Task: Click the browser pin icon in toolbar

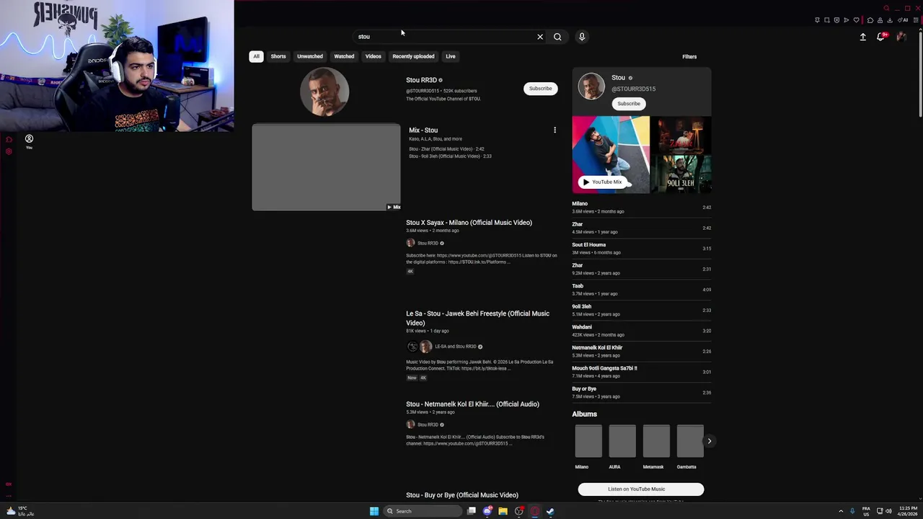Action: 817,20
